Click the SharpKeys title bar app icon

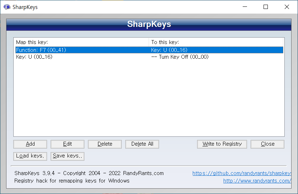[x=7, y=7]
